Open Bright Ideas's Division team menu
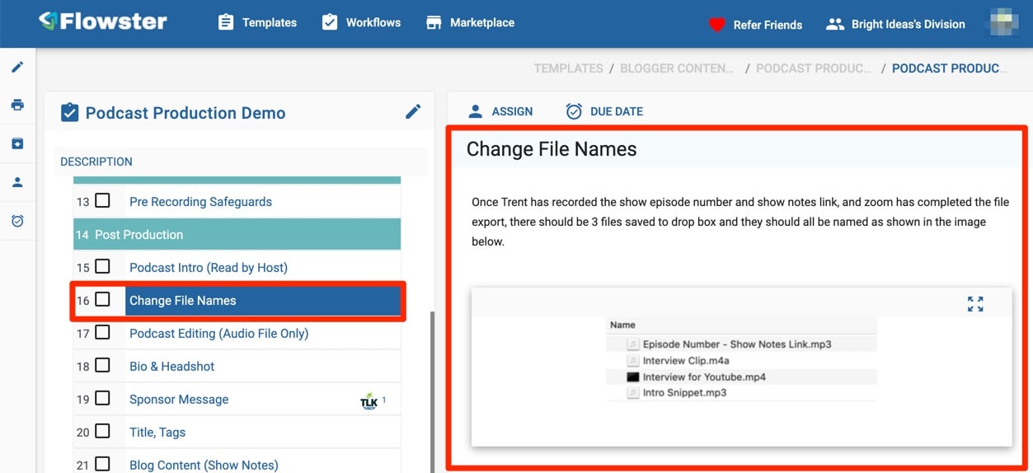This screenshot has width=1033, height=473. click(895, 24)
